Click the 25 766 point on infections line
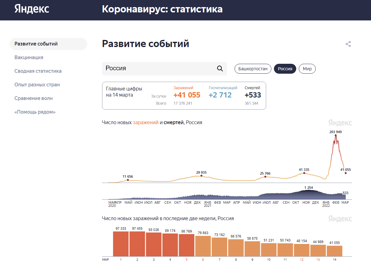The image size is (371, 265). 265,177
